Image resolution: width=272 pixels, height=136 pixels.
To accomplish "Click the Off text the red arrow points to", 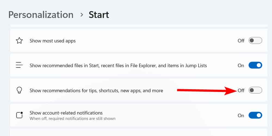I will (241, 90).
